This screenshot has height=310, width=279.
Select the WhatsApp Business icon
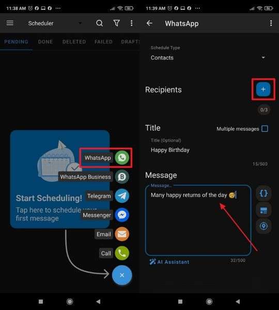[x=122, y=177]
